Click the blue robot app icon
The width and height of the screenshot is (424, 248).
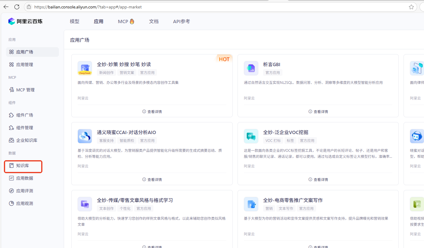pyautogui.click(x=417, y=136)
